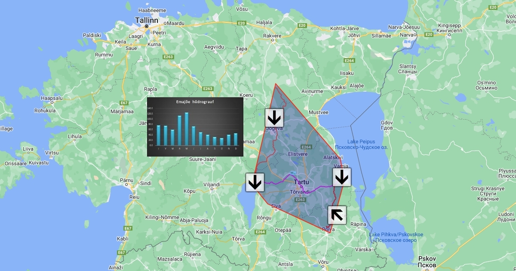Select the down arrow marker near Varnja
This screenshot has height=271, width=516.
[341, 177]
